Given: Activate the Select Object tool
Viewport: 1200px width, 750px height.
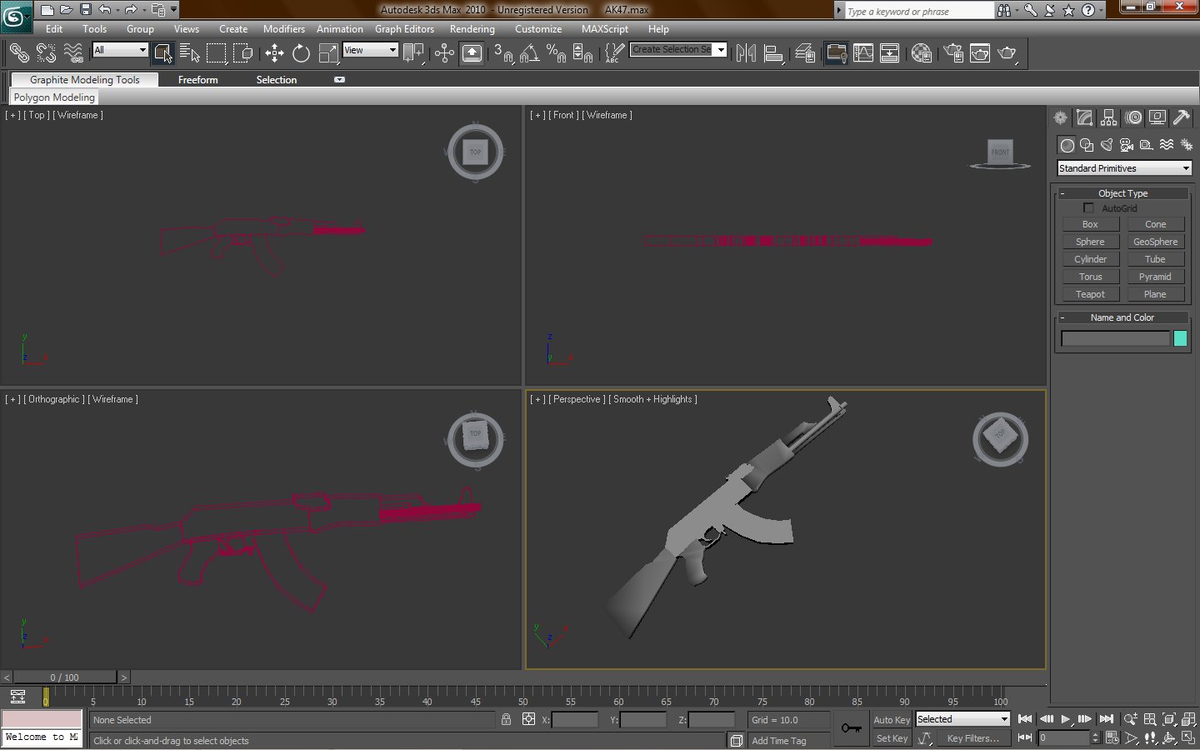Looking at the screenshot, I should point(162,53).
